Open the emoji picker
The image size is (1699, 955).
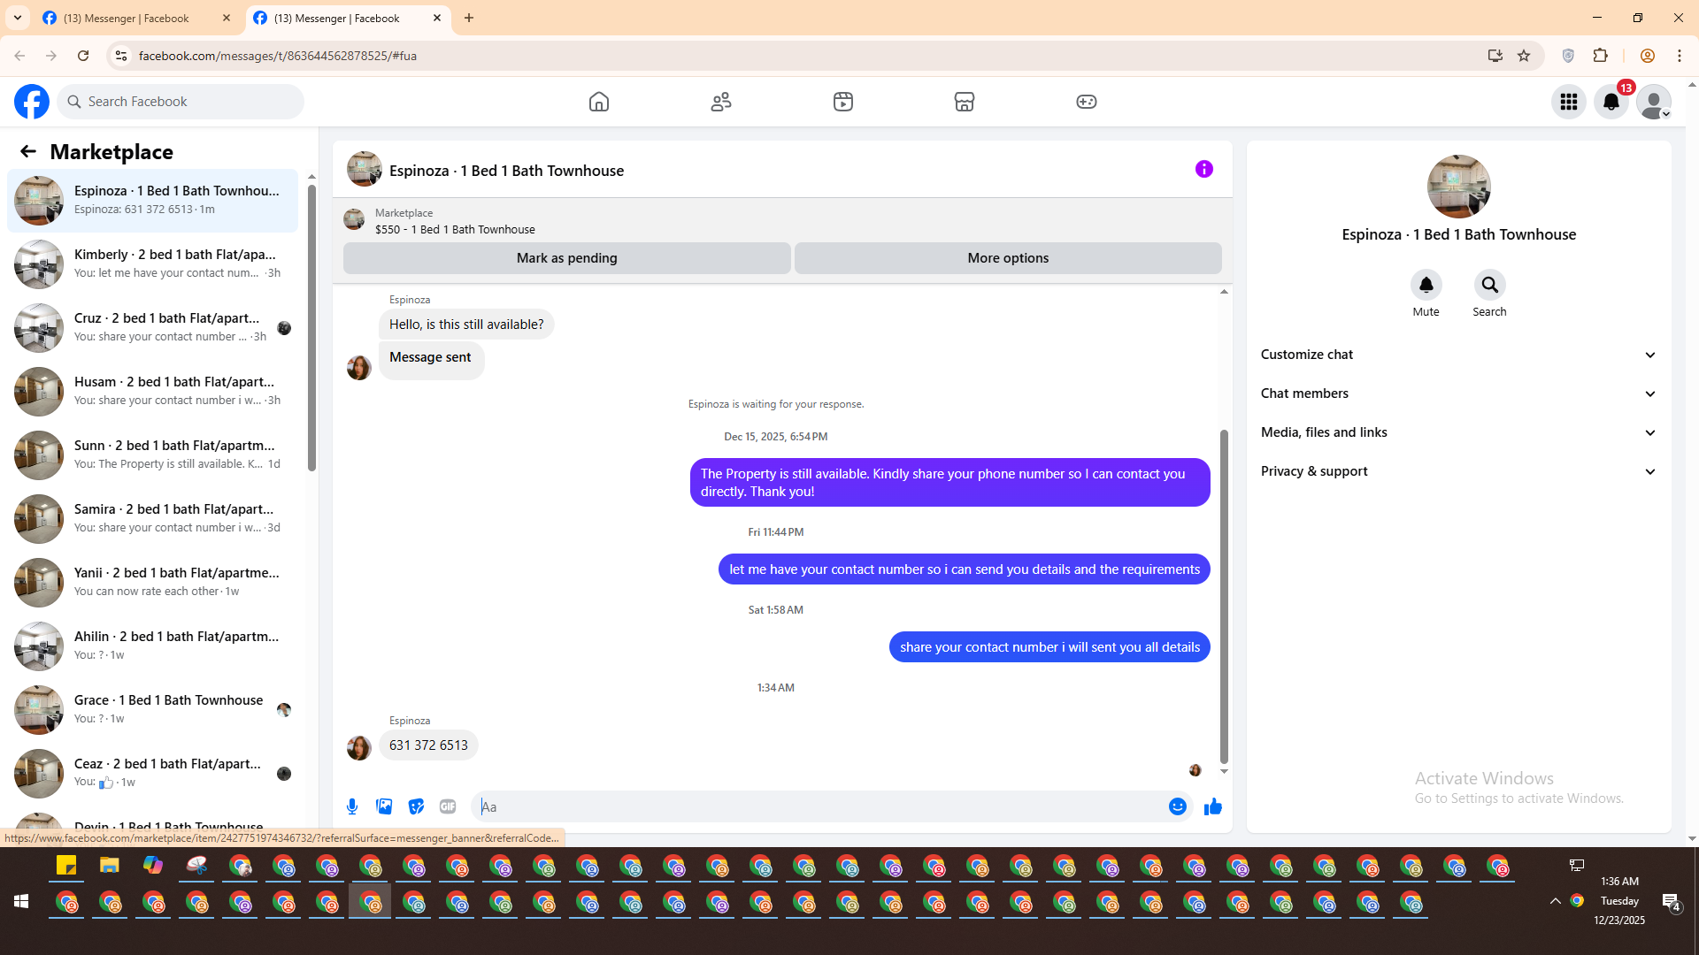coord(1178,806)
